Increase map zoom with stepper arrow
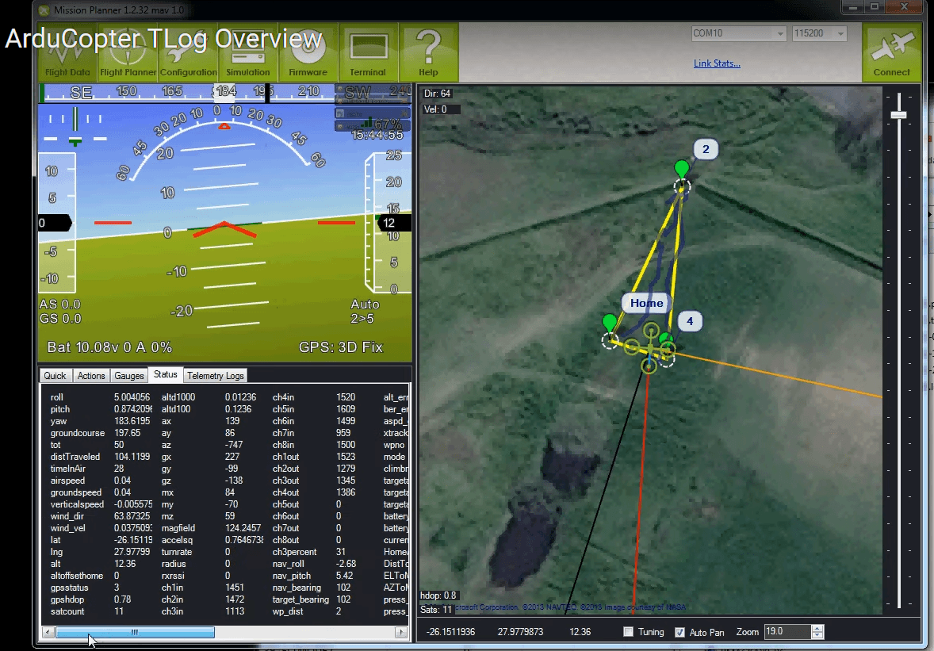Image resolution: width=934 pixels, height=651 pixels. [x=818, y=628]
